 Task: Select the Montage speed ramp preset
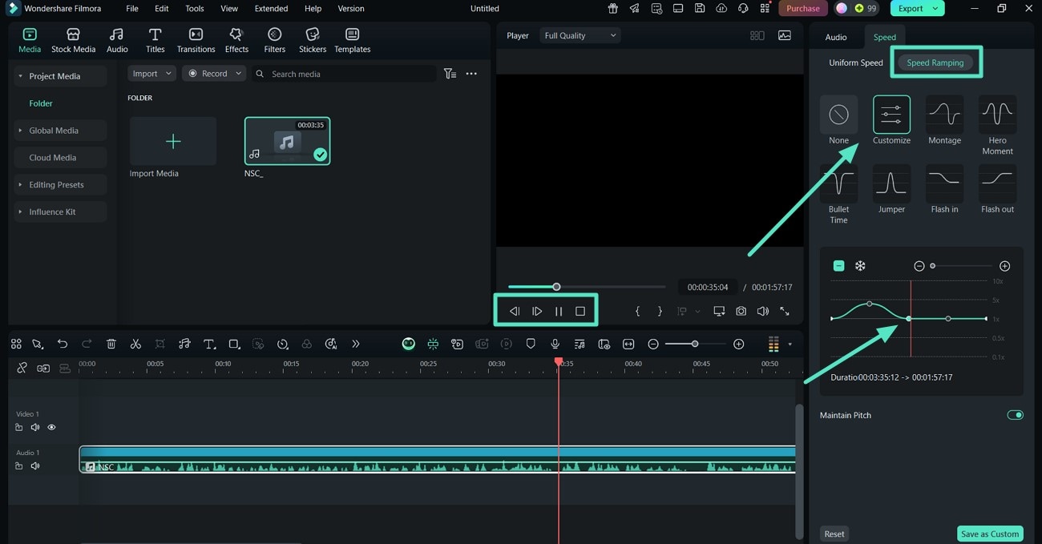point(944,120)
